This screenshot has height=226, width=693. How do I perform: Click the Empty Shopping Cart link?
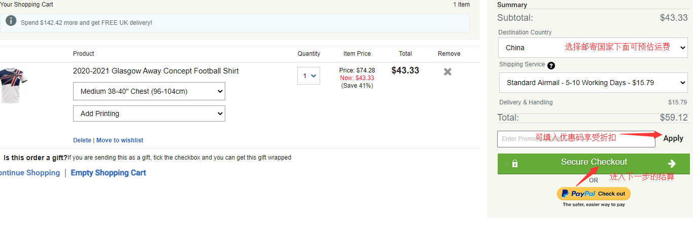[108, 173]
